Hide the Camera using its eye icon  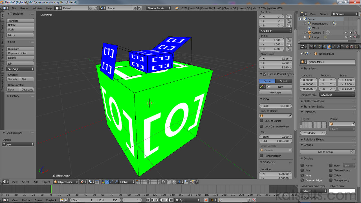point(346,33)
